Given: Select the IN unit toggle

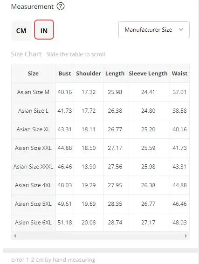Looking at the screenshot, I should (x=44, y=30).
